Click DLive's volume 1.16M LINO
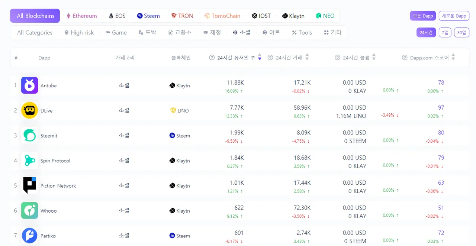 [351, 116]
